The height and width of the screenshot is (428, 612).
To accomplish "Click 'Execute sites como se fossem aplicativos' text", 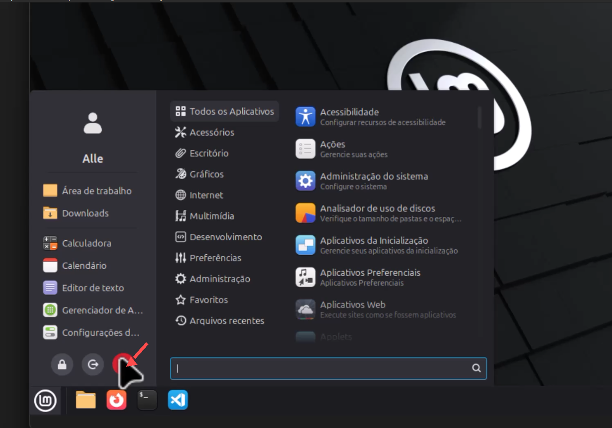I will (x=388, y=315).
